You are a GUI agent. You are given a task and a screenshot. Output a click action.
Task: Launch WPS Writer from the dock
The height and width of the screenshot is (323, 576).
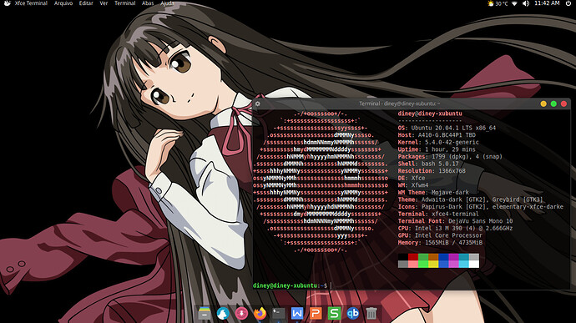[297, 313]
